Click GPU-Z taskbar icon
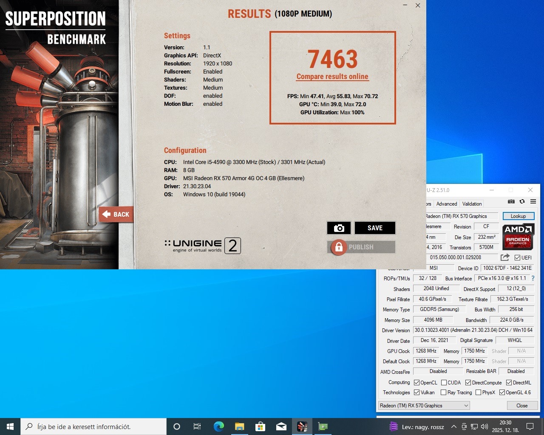The image size is (544, 435). point(323,427)
